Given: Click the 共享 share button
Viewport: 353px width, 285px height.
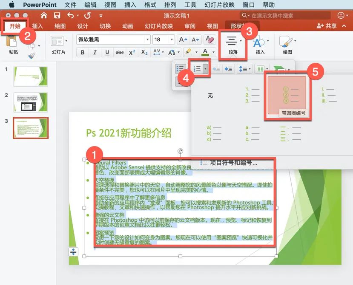Looking at the screenshot, I should pos(327,26).
